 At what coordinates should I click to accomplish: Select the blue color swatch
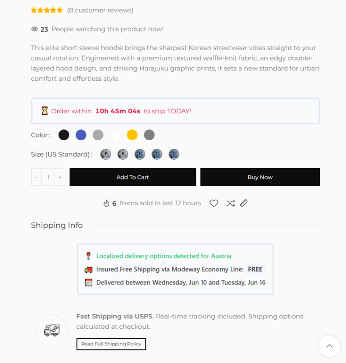pyautogui.click(x=81, y=135)
